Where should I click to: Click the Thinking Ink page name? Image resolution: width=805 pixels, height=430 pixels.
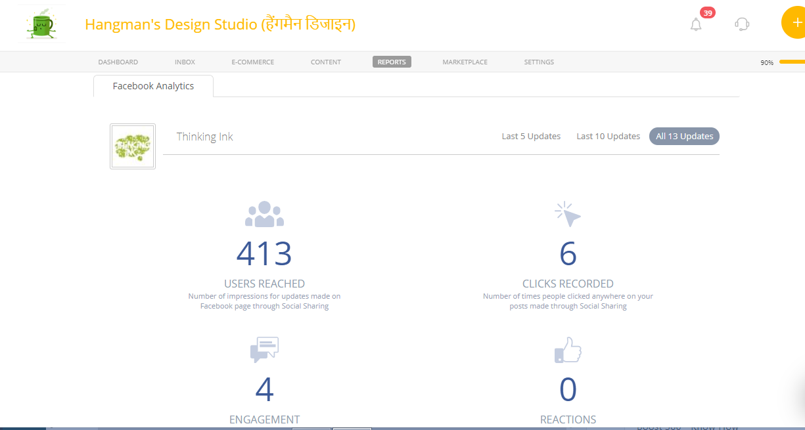tap(204, 137)
